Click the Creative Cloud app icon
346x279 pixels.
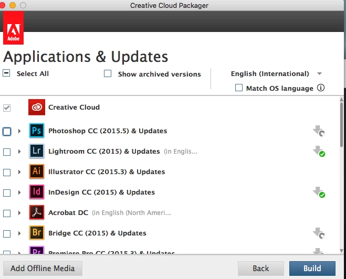pyautogui.click(x=37, y=108)
